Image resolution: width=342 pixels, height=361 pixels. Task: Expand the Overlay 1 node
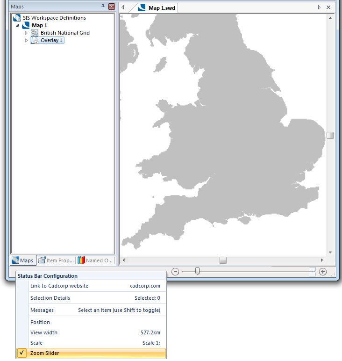27,40
